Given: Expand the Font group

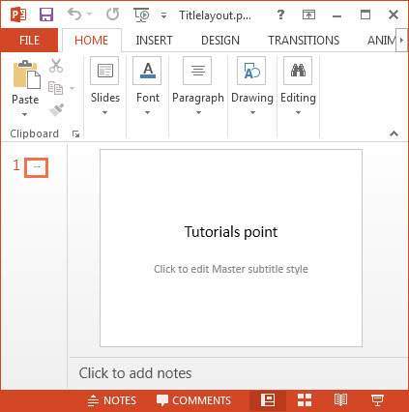Looking at the screenshot, I should 147,85.
